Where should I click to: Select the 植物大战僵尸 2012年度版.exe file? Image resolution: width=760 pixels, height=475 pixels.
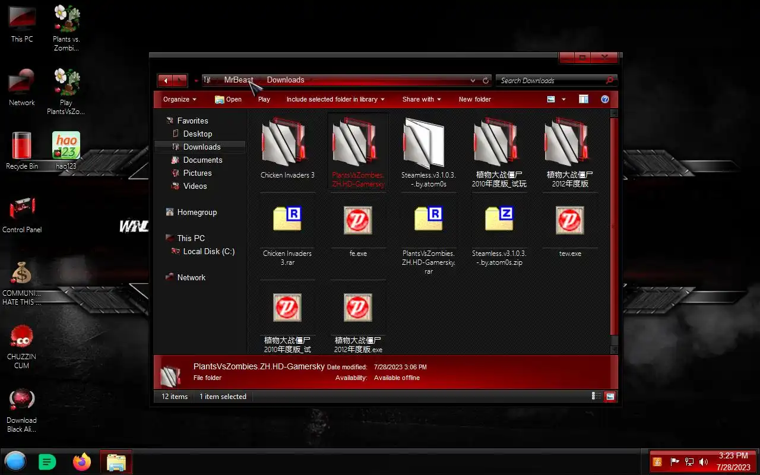coord(358,321)
